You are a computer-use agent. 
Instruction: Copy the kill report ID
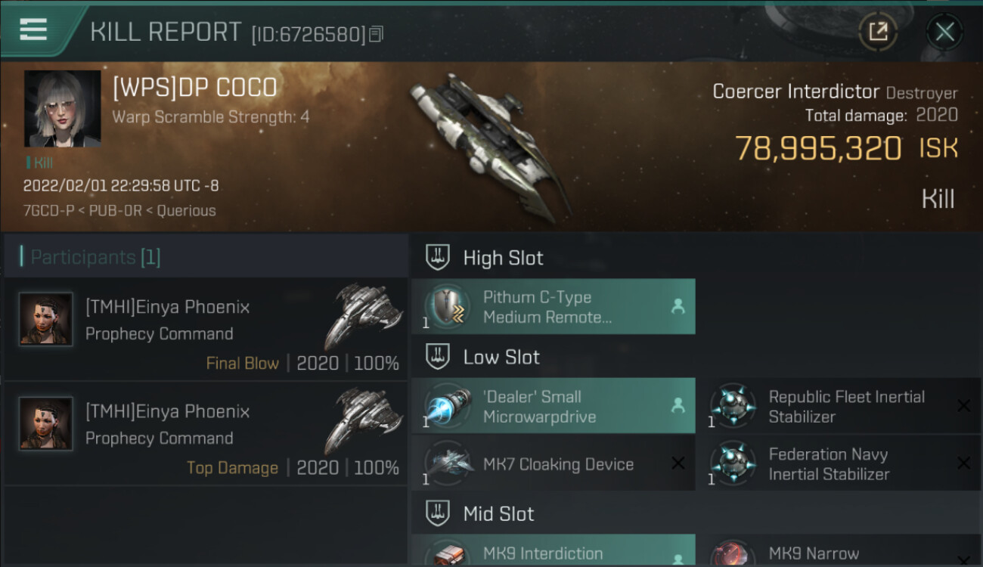point(377,34)
